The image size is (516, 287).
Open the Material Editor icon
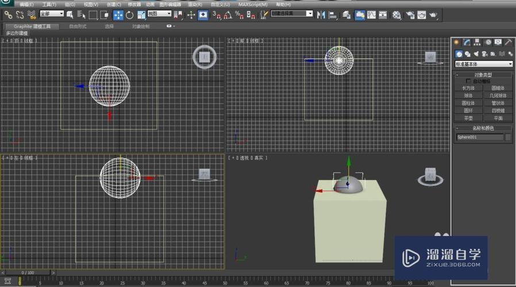click(x=396, y=15)
